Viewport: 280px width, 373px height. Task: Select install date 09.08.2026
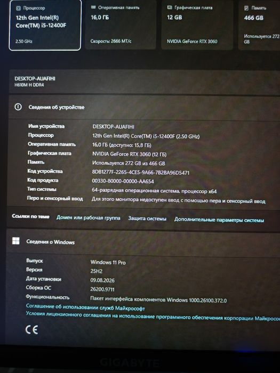[x=102, y=280]
